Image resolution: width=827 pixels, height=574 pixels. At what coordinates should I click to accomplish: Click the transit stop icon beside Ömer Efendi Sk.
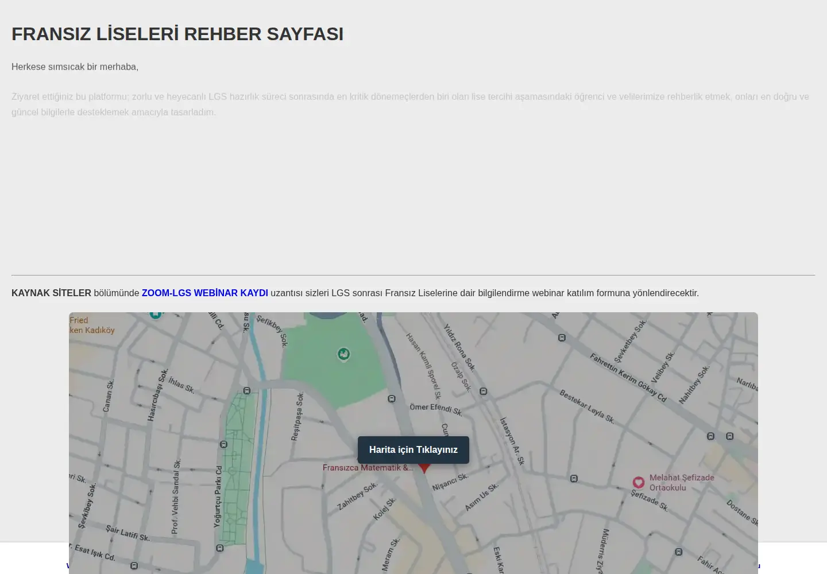click(x=392, y=398)
